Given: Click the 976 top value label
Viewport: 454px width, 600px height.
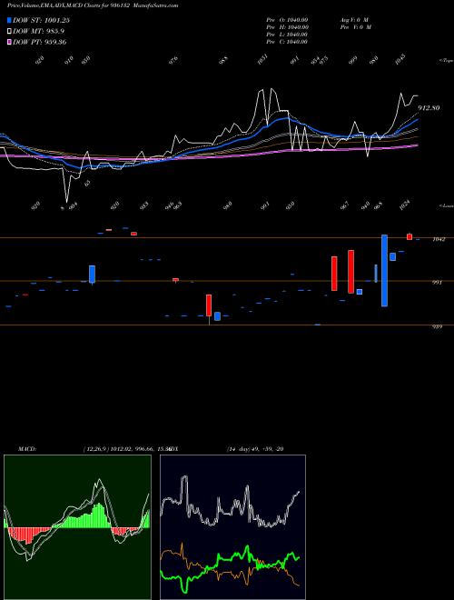Looking at the screenshot, I should tap(173, 60).
